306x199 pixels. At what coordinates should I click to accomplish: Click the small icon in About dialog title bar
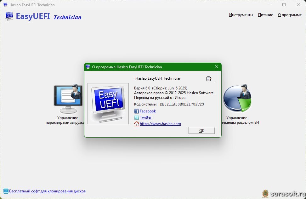click(x=88, y=67)
